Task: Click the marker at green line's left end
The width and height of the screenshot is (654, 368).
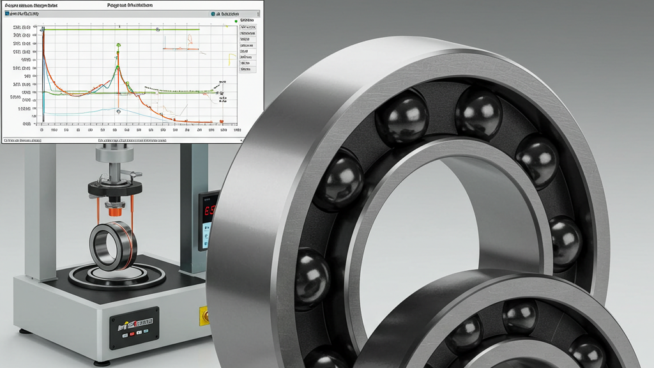Action: 43,29
